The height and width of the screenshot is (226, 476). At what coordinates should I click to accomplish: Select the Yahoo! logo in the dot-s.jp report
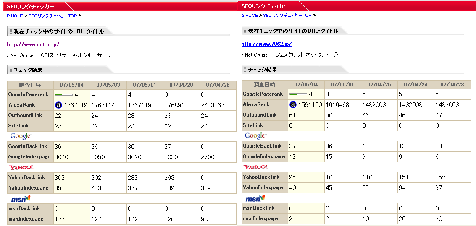[18, 167]
